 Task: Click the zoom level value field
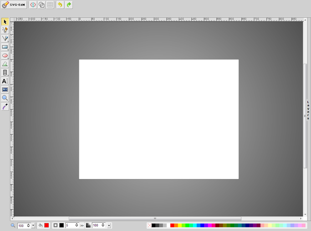[x=22, y=226]
